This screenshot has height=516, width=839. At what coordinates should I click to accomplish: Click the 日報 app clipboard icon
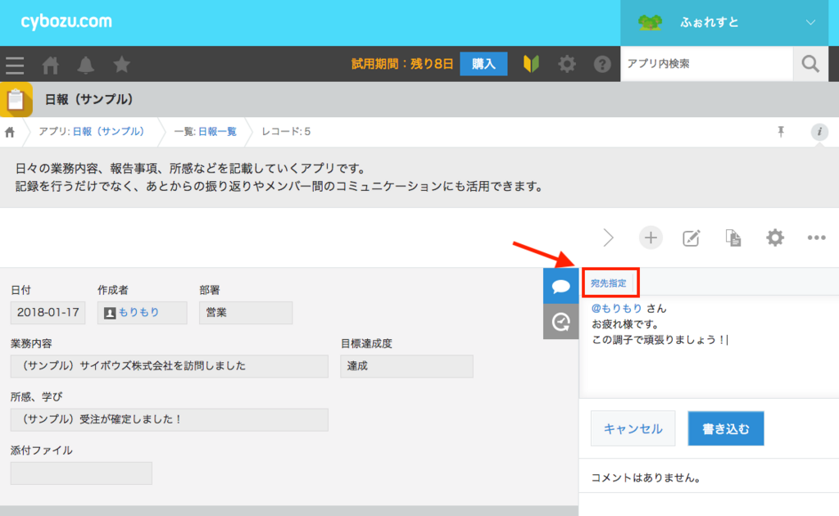(x=16, y=99)
